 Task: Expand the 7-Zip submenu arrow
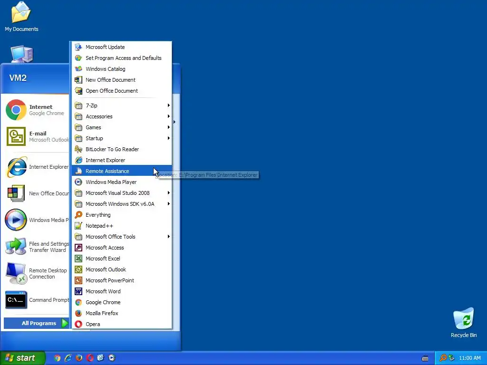pyautogui.click(x=169, y=106)
